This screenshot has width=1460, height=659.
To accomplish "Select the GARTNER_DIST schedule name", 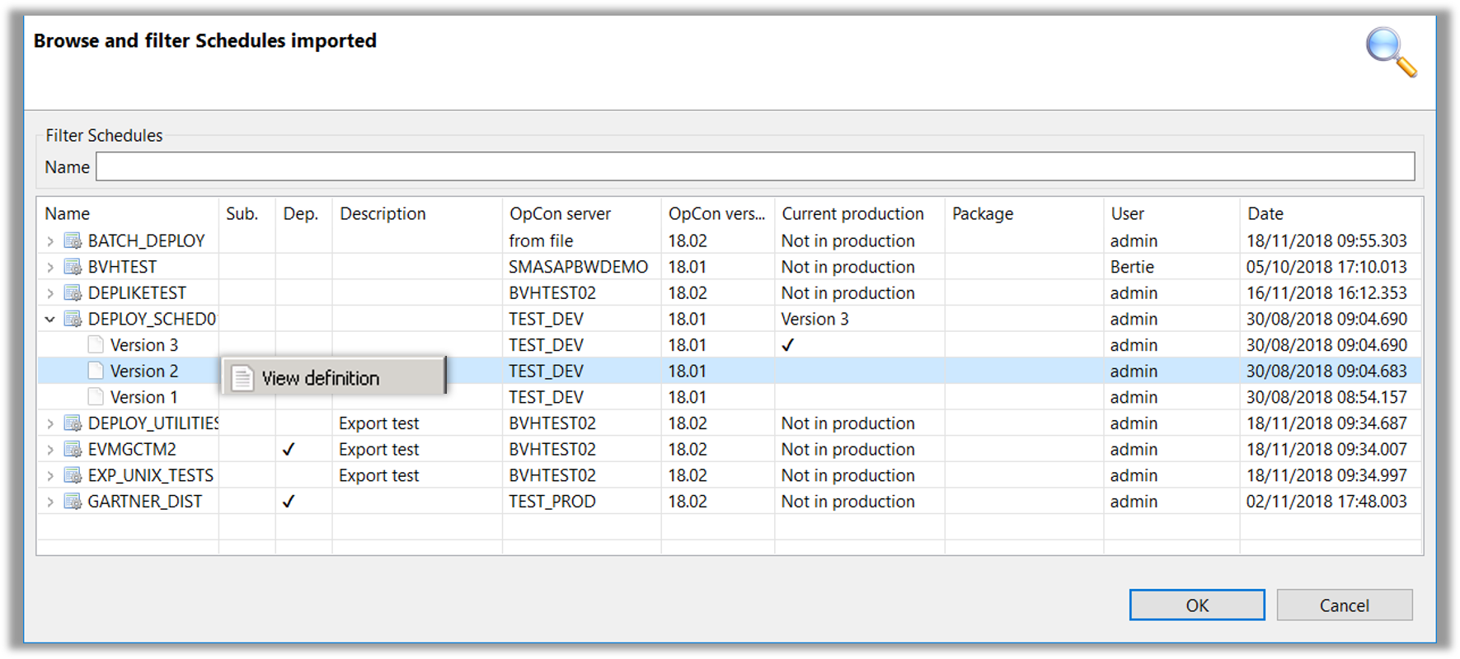I will (x=145, y=502).
